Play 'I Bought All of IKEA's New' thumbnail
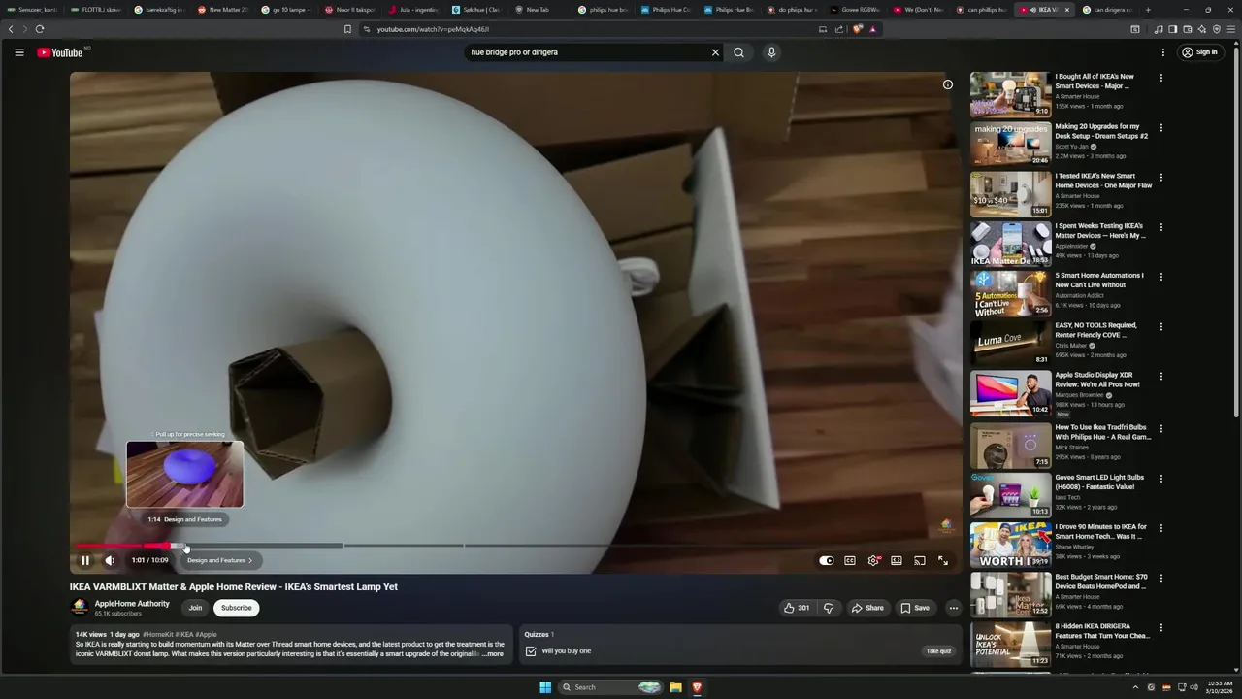Image resolution: width=1242 pixels, height=699 pixels. [1010, 94]
